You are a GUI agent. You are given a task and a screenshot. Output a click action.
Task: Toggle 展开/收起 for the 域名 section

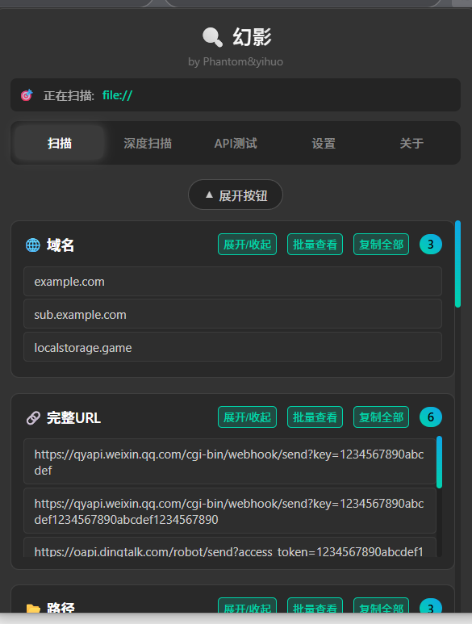248,244
